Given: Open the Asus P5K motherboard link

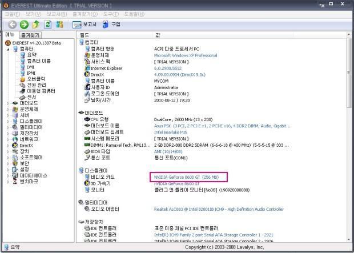Looking at the screenshot, I should 222,126.
